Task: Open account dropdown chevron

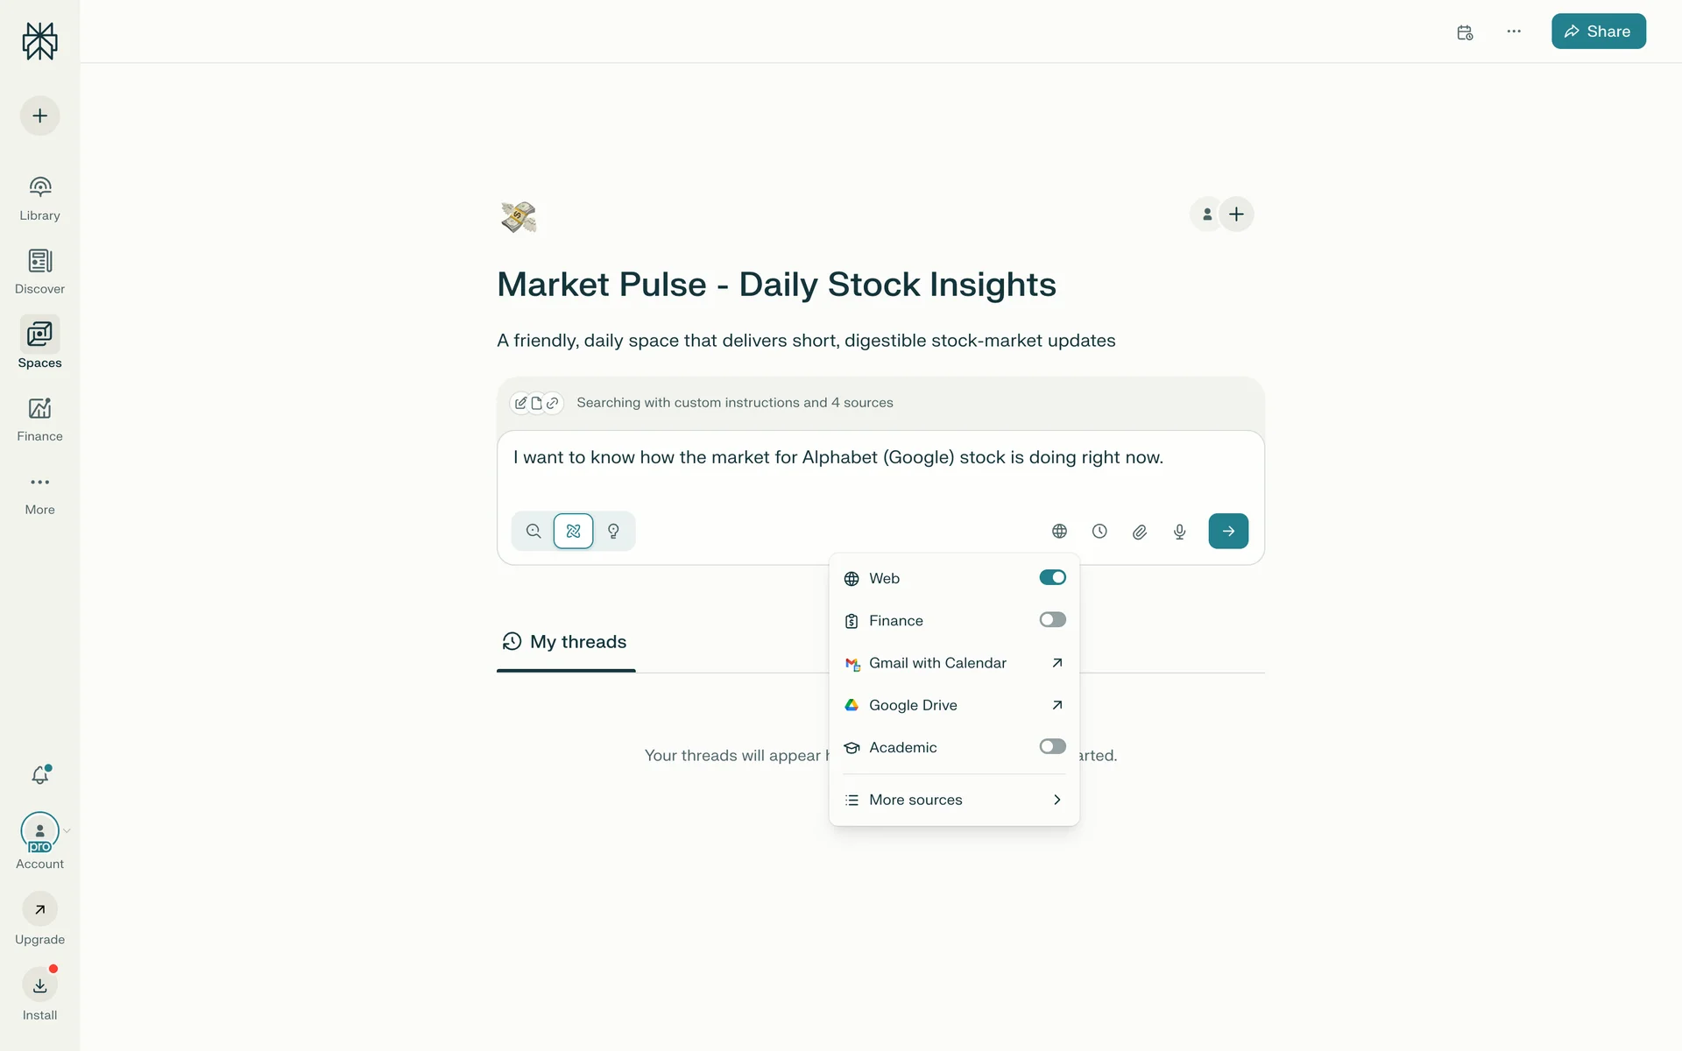Action: click(67, 831)
